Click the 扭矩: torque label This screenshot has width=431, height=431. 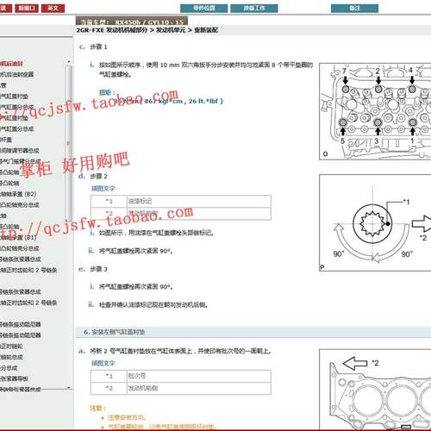pos(107,92)
